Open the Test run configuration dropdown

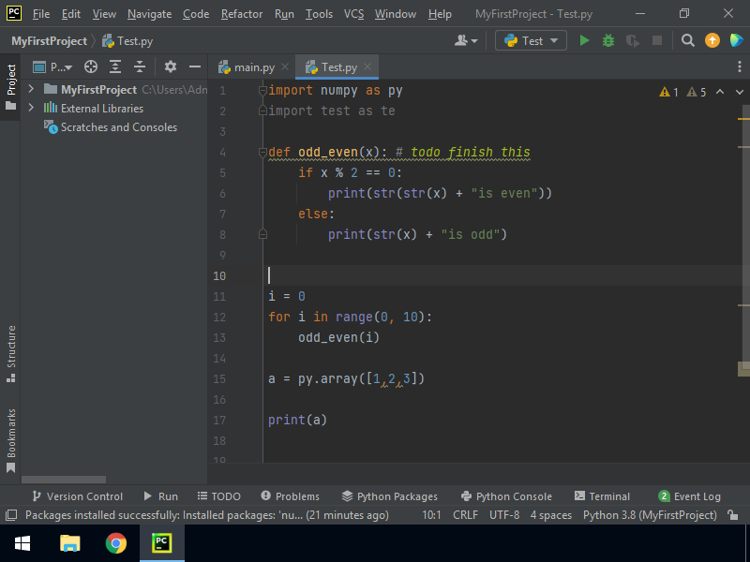click(531, 40)
